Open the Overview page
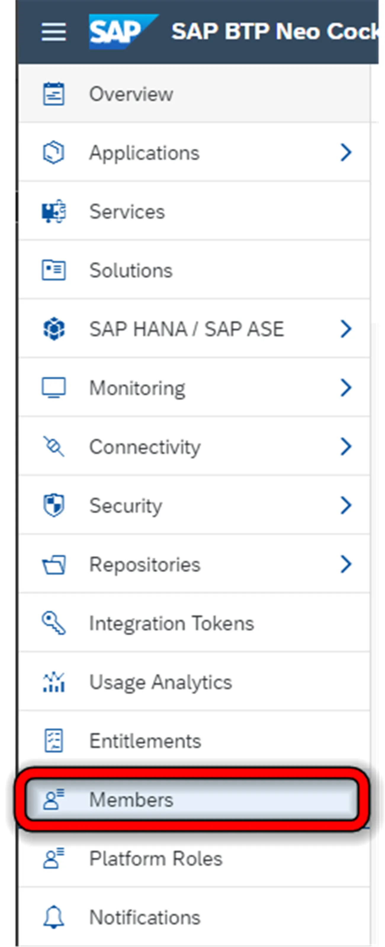This screenshot has width=385, height=947. [x=194, y=94]
